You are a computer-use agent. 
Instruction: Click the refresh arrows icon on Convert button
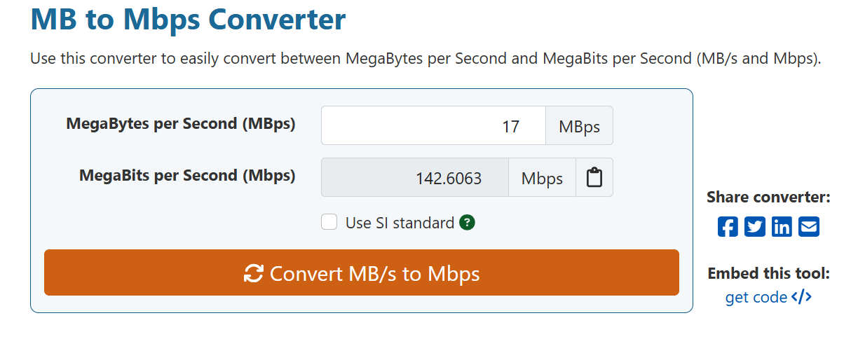[x=253, y=273]
